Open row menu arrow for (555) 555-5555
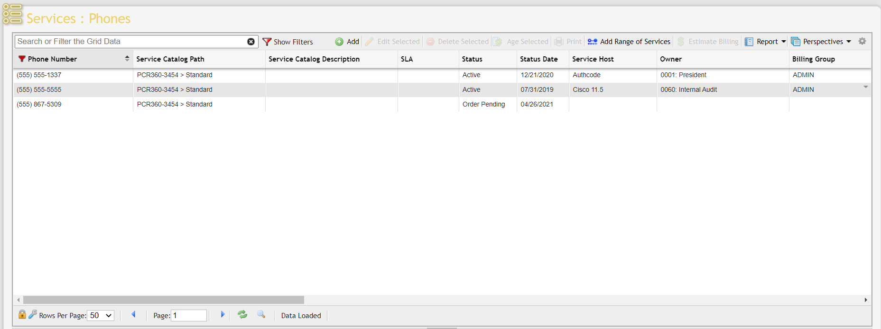This screenshot has height=329, width=881. (865, 87)
